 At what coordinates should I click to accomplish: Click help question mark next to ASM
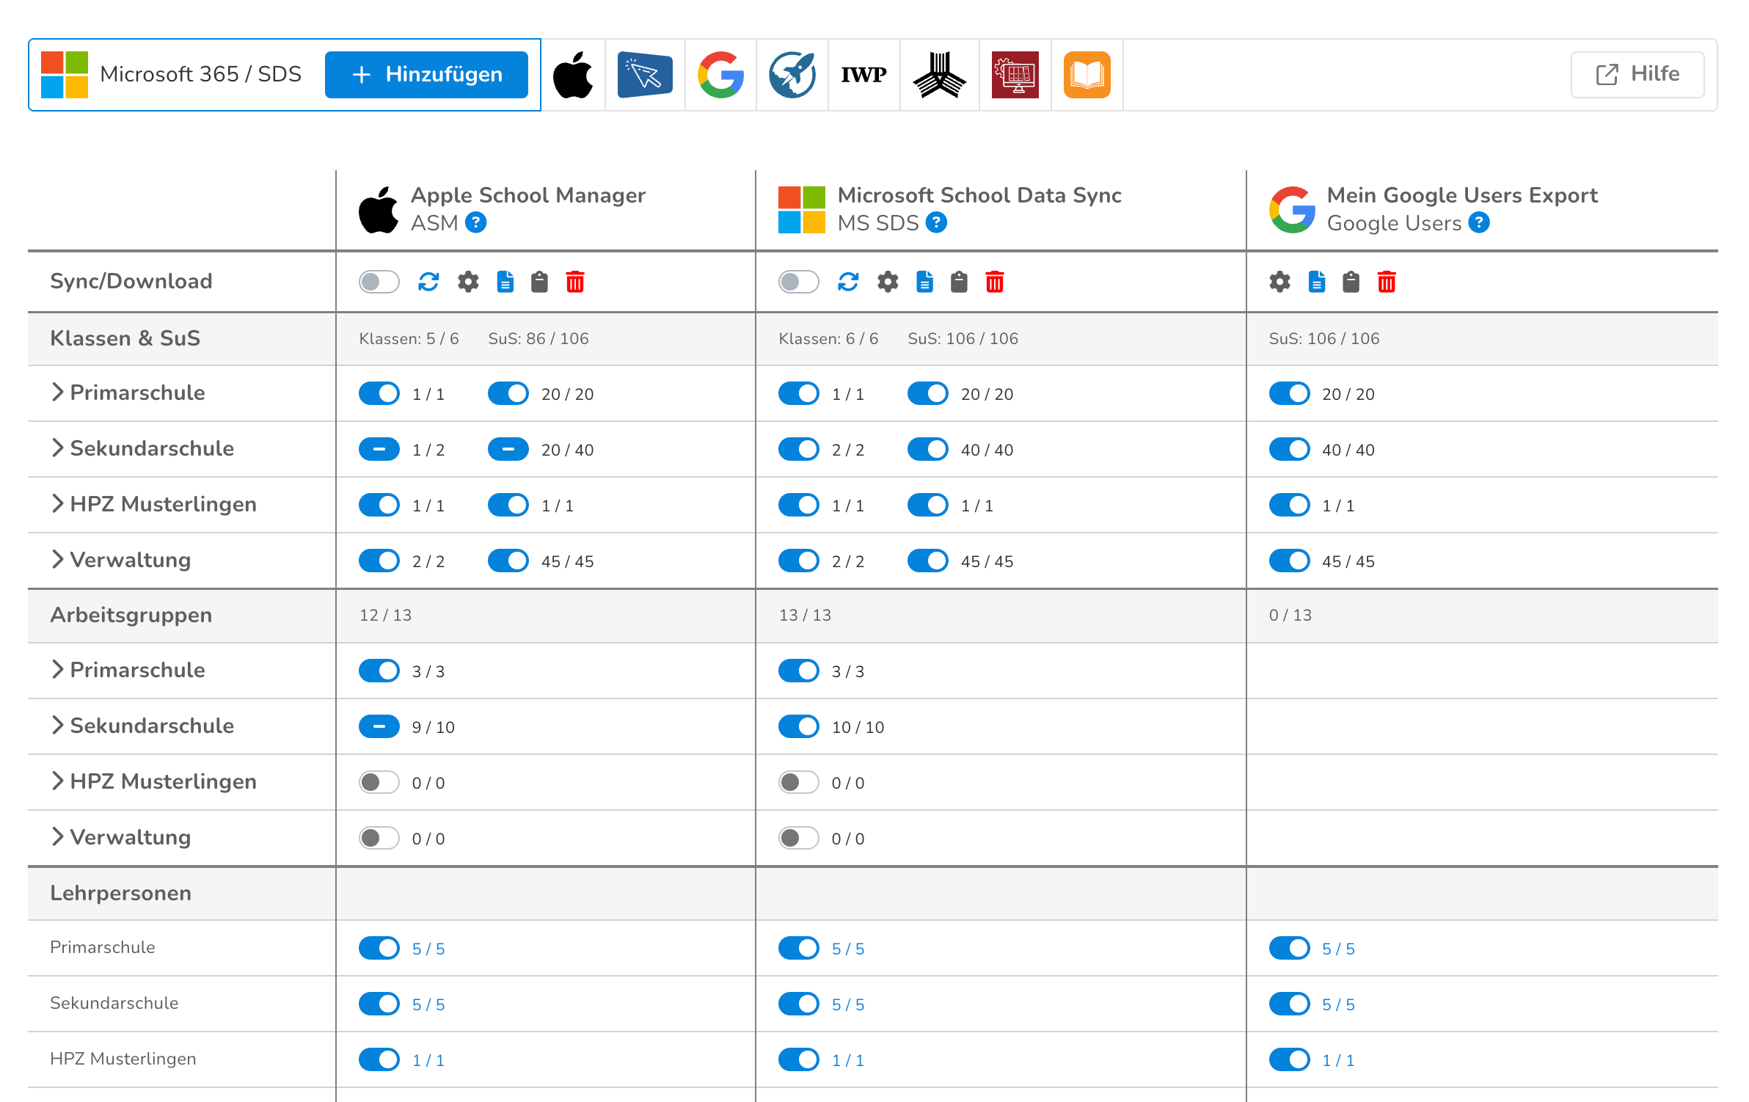click(476, 222)
